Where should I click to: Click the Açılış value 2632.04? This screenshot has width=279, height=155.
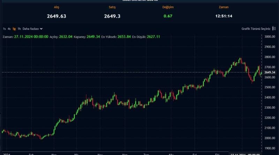click(66, 37)
